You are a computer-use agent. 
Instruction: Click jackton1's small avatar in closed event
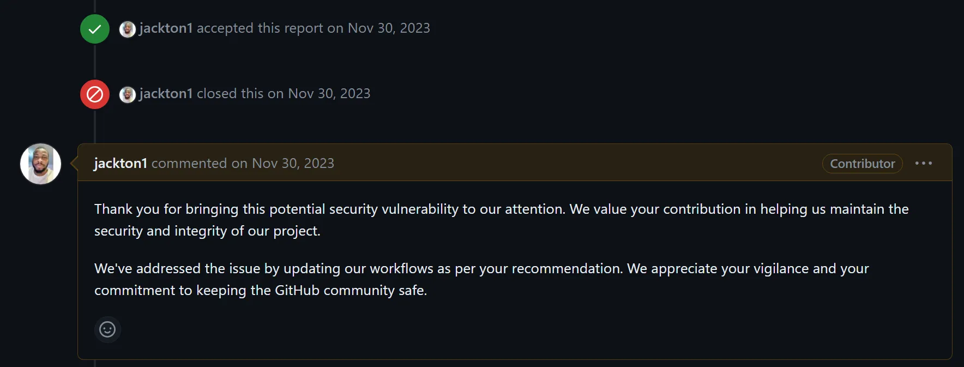point(128,94)
